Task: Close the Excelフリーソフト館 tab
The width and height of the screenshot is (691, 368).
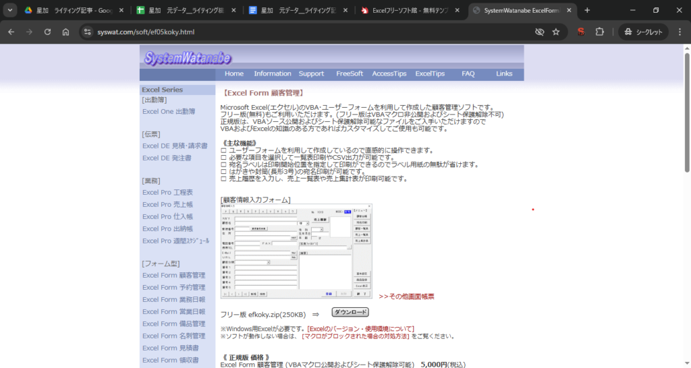Action: click(457, 10)
